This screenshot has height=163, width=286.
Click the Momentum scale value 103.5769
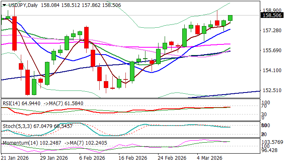[x=272, y=141]
